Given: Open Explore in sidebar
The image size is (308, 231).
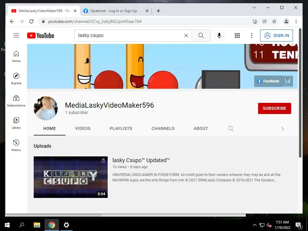Looking at the screenshot, I should pyautogui.click(x=16, y=79).
